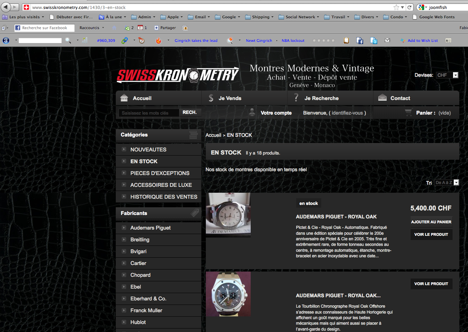Select the Cartier manufacturer

pyautogui.click(x=138, y=263)
